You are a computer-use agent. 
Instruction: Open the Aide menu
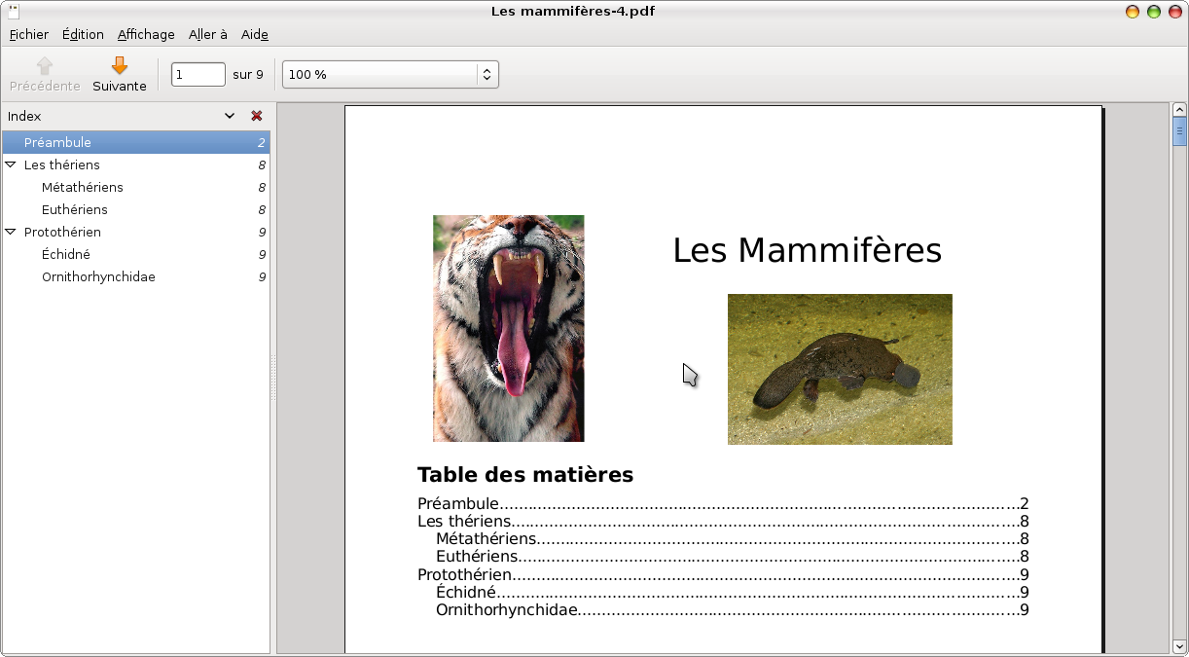[255, 34]
